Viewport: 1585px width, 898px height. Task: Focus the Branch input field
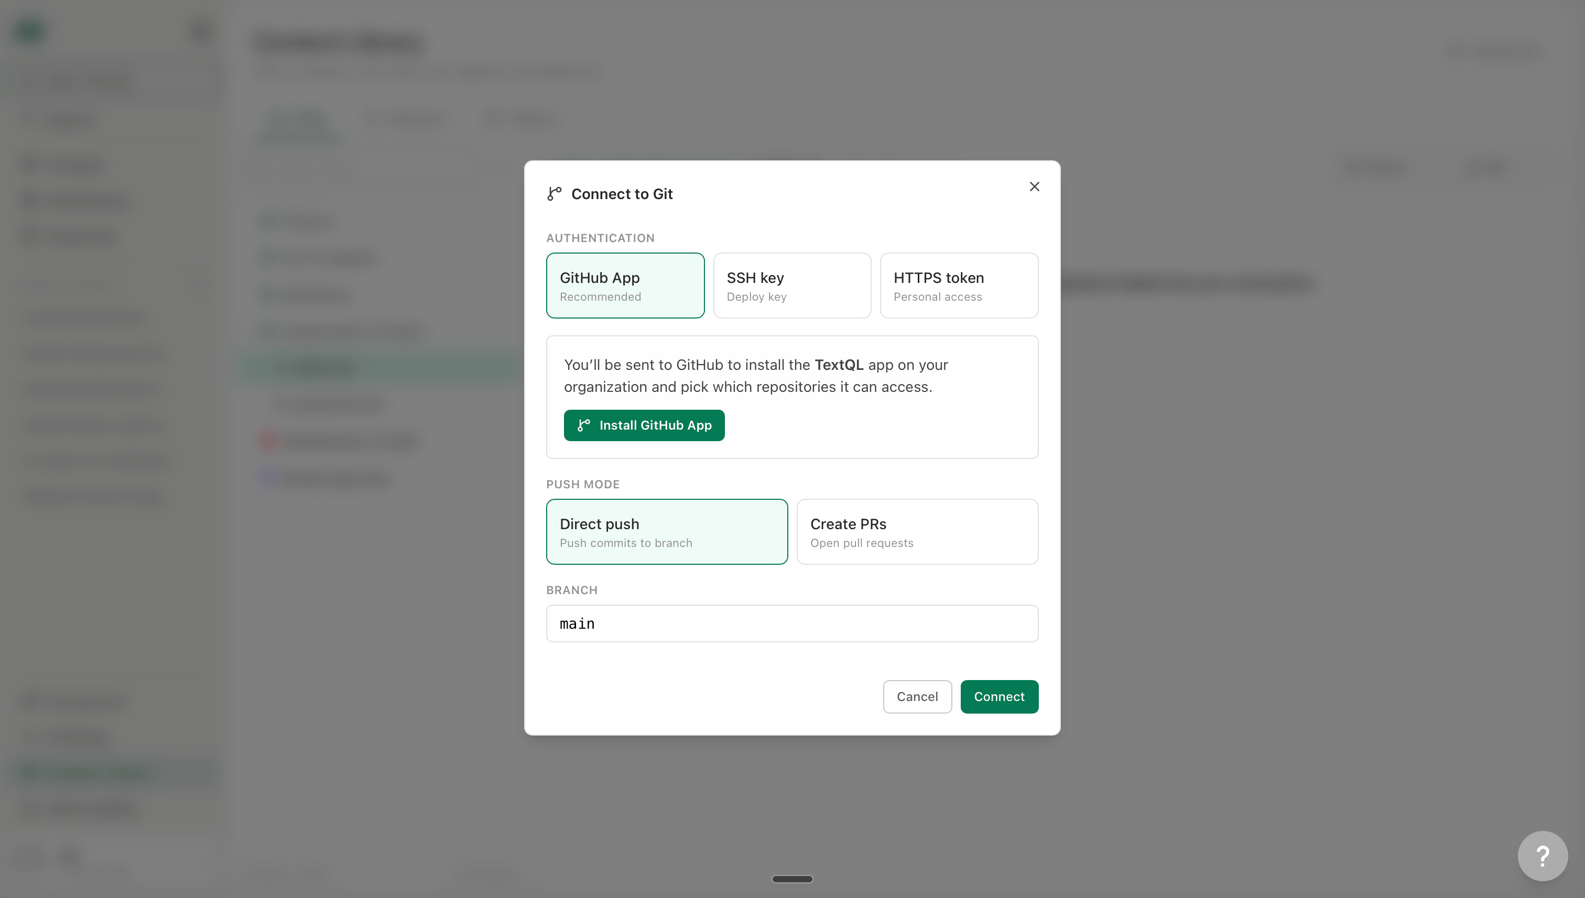pos(792,623)
